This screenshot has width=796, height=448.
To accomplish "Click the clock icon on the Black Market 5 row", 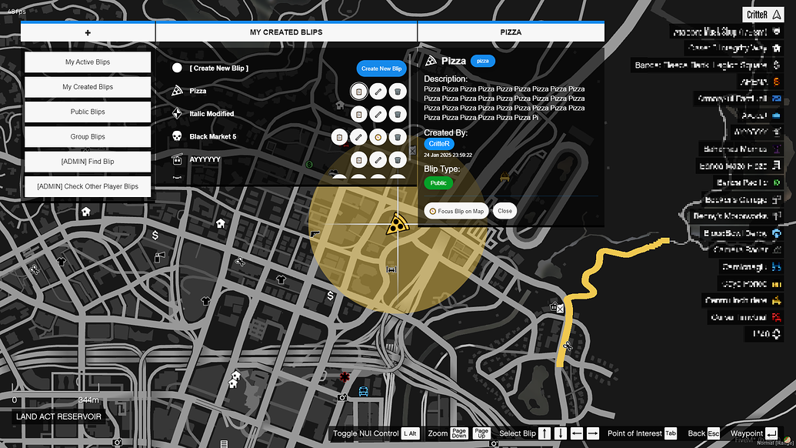I will (378, 137).
